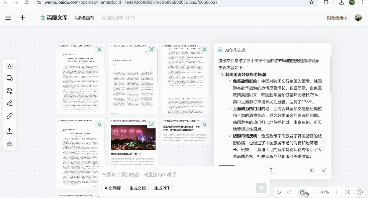368x198 pixels.
Task: Preview the 815f8fb7 document card
Action: [x=204, y=50]
